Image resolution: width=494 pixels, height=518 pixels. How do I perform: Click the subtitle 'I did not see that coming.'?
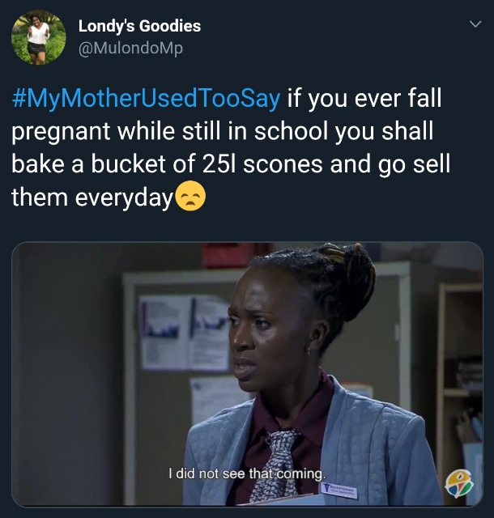click(247, 473)
